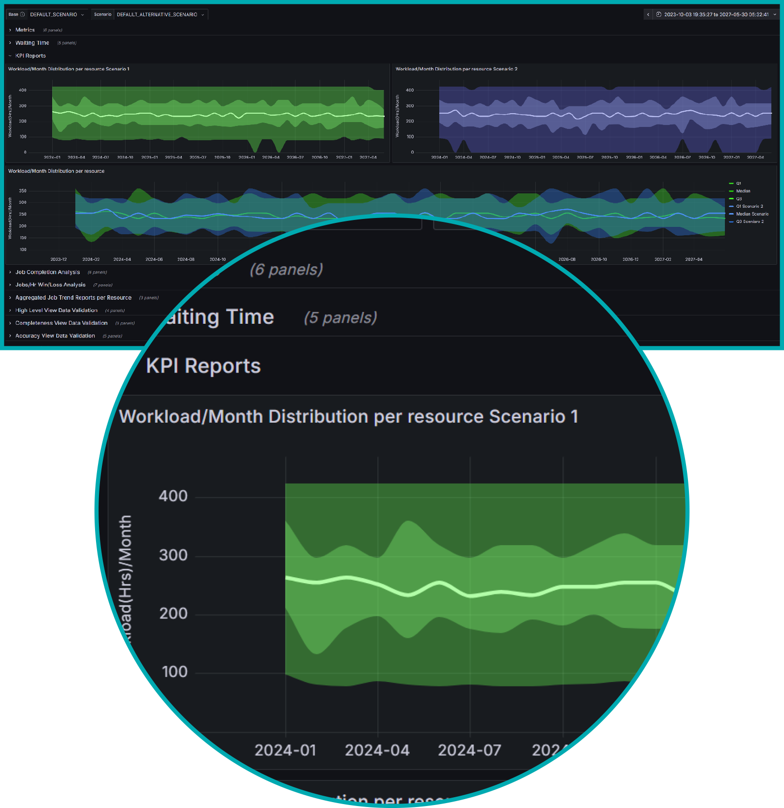Click the '350' y-axis value
784x808 pixels.
click(x=23, y=191)
